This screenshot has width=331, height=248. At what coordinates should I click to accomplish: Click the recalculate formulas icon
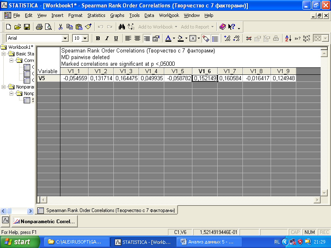tap(307, 38)
